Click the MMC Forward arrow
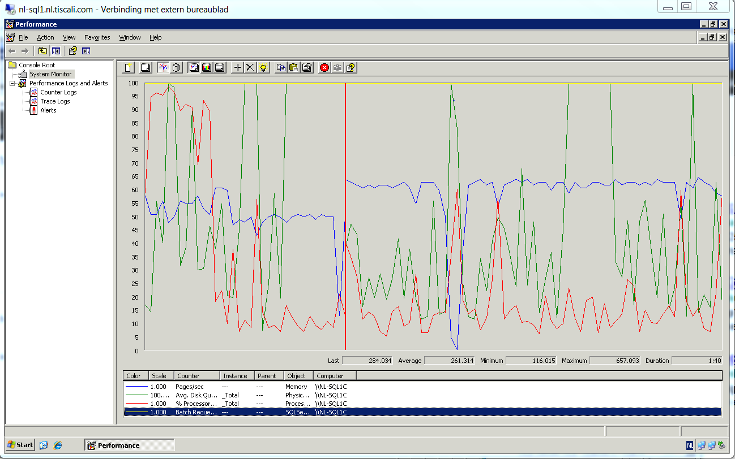Image resolution: width=735 pixels, height=459 pixels. click(x=24, y=51)
